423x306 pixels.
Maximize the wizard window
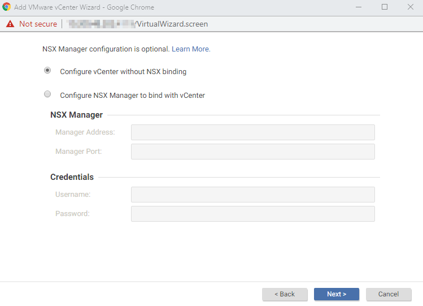(385, 7)
